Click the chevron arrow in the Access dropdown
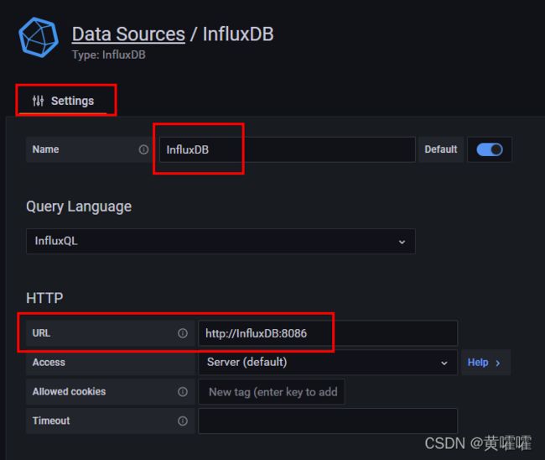Screen dimensions: 545x460 click(x=444, y=363)
